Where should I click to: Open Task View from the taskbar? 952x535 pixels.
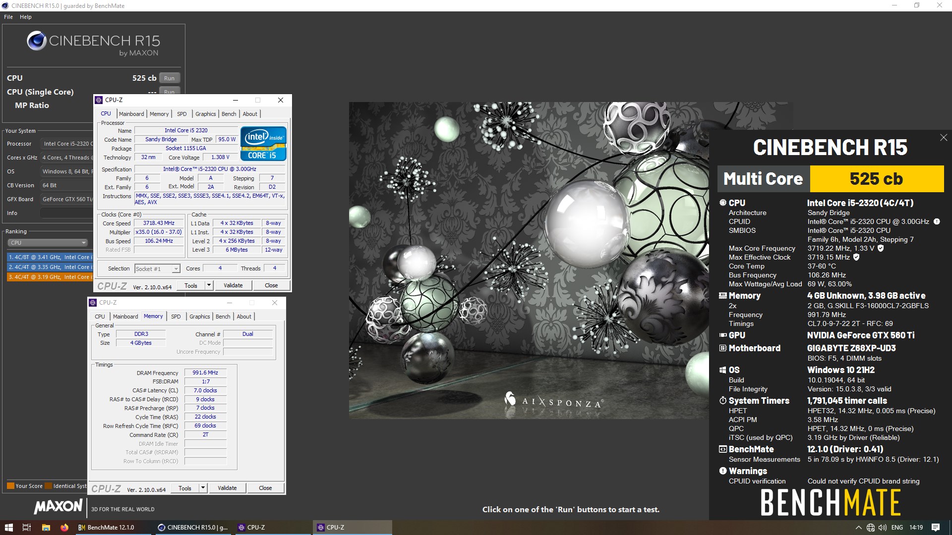point(27,528)
